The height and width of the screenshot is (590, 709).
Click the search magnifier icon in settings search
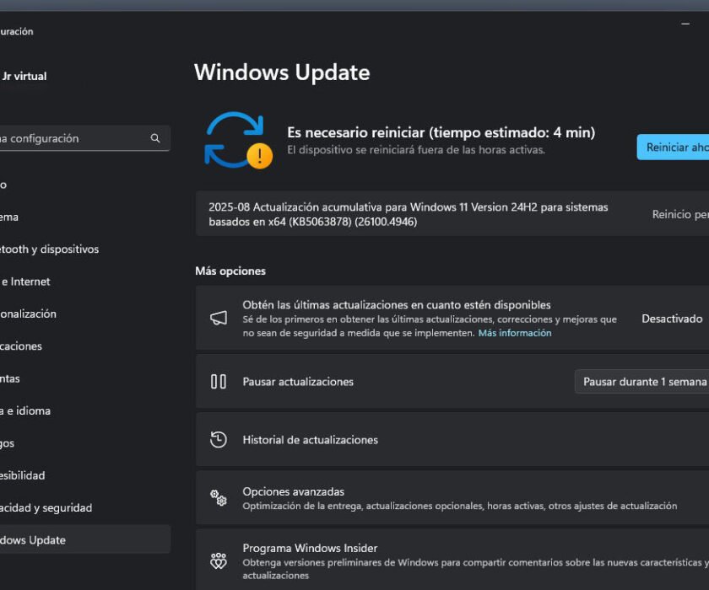(155, 138)
